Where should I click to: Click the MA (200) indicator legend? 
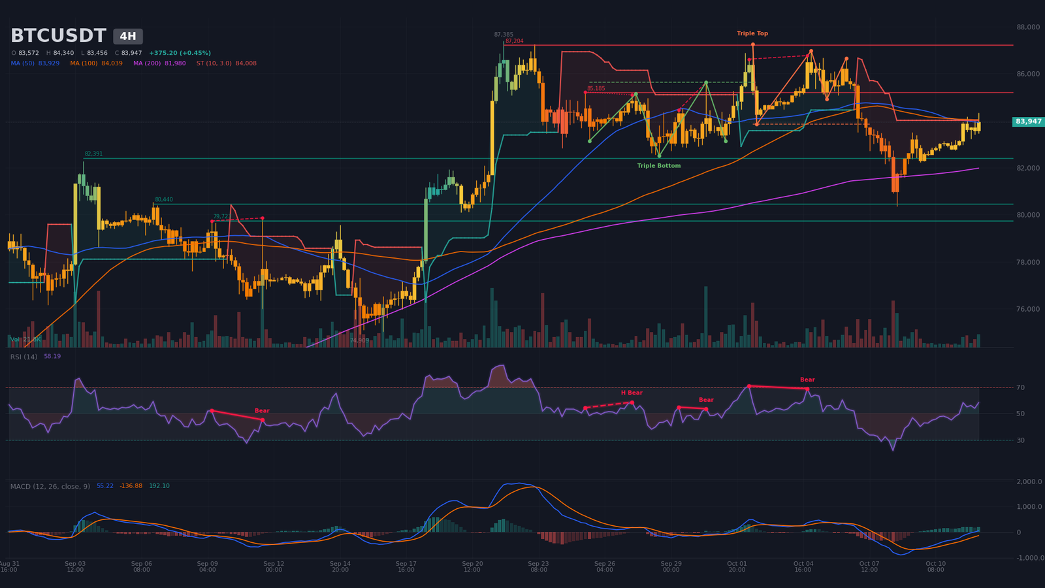pyautogui.click(x=159, y=63)
